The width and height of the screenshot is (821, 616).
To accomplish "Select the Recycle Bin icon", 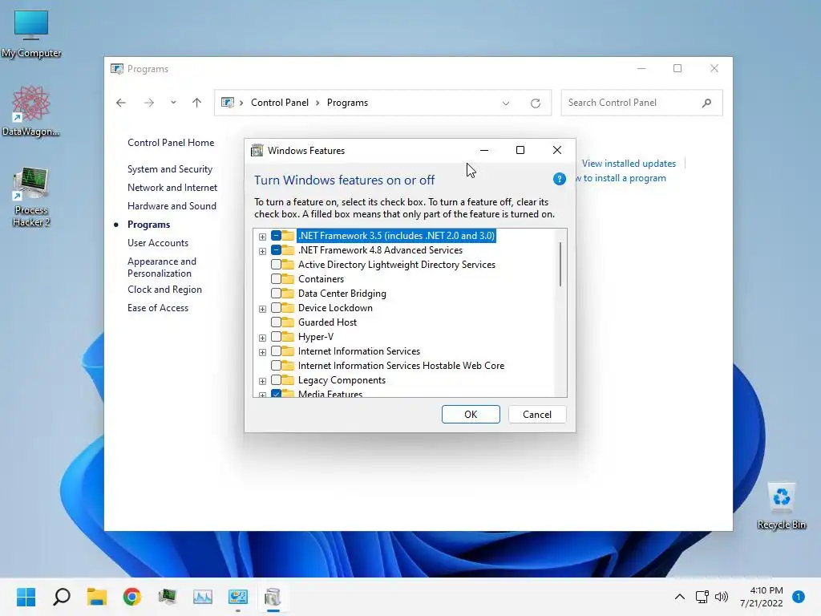I will [781, 506].
